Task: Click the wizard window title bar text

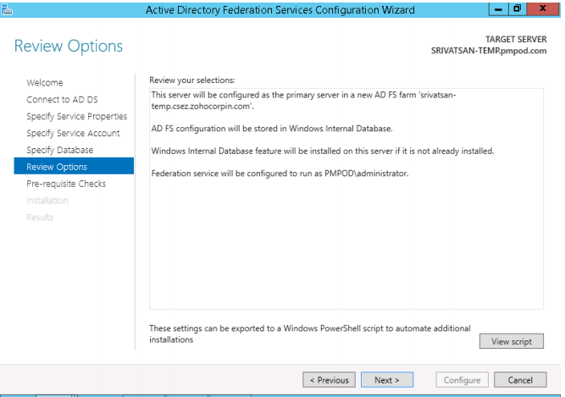Action: [x=280, y=9]
